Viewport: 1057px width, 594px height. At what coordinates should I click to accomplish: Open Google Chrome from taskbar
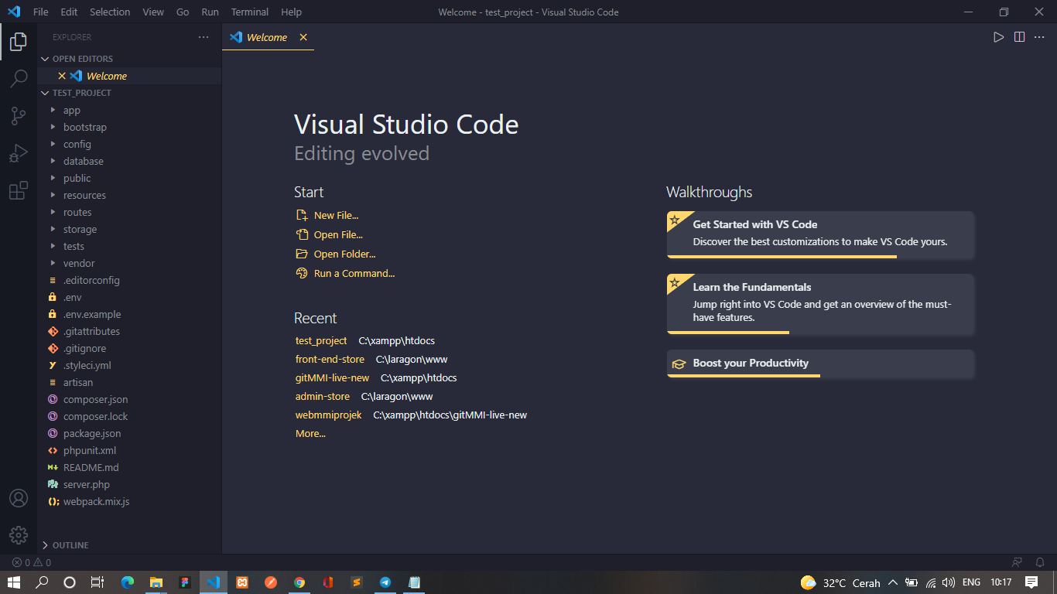click(299, 582)
